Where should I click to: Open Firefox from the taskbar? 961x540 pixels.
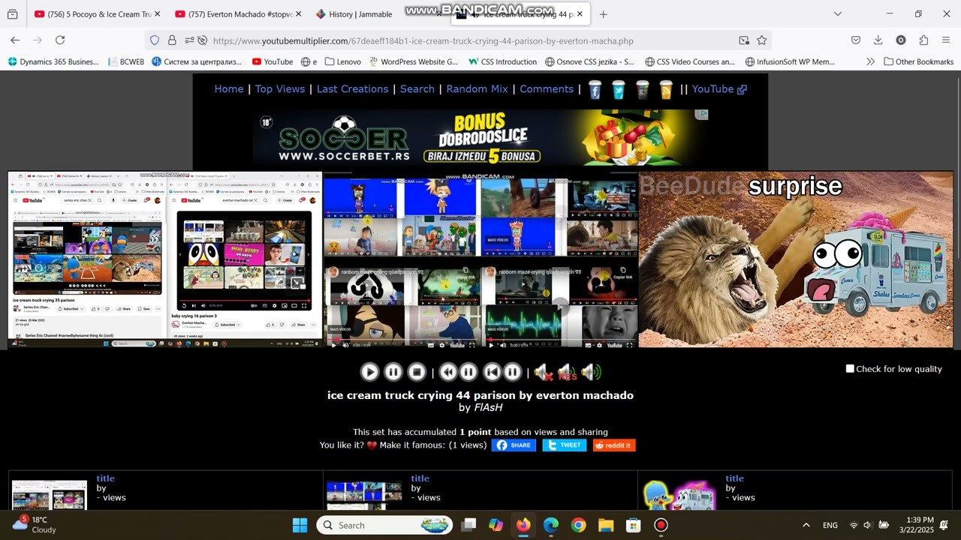pos(523,525)
